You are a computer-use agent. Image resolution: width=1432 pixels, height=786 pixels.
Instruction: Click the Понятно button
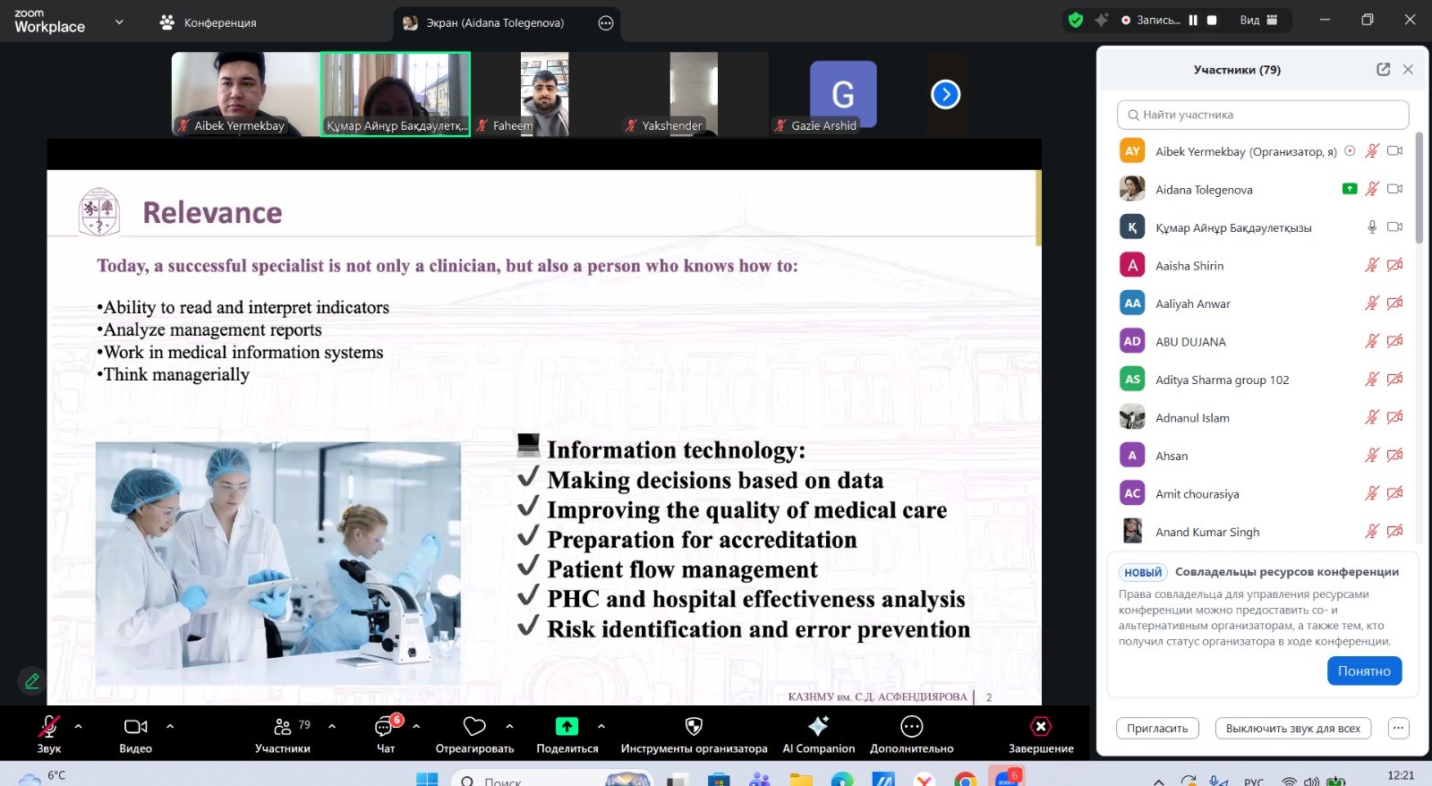(1363, 671)
